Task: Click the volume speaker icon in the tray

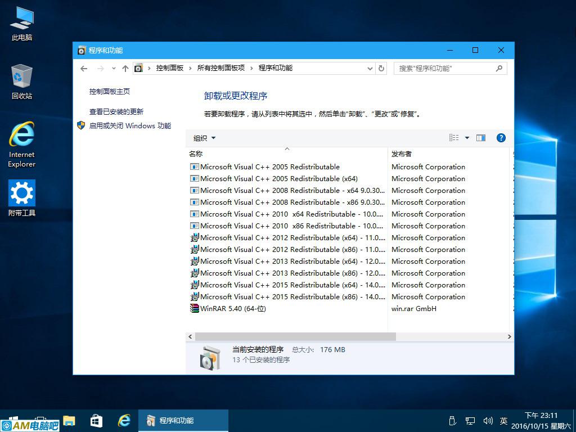Action: coord(488,421)
